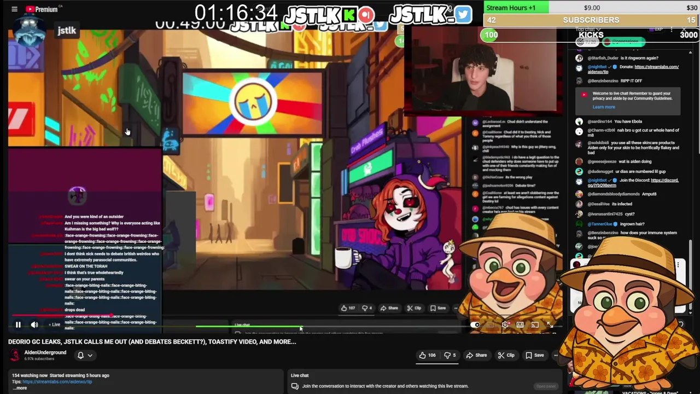This screenshot has width=700, height=394.
Task: Pause the outer live stream video
Action: click(18, 325)
